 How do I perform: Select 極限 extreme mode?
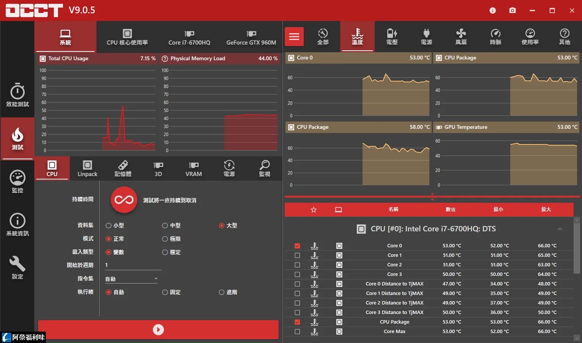[171, 239]
